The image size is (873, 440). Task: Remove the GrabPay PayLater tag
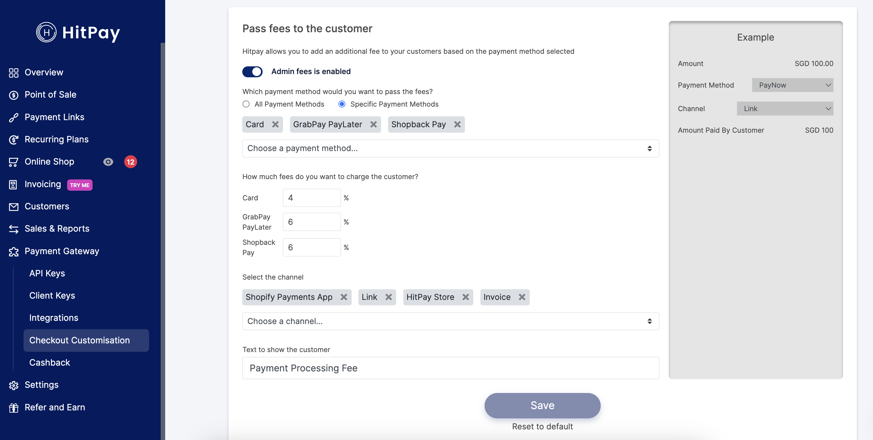tap(374, 124)
